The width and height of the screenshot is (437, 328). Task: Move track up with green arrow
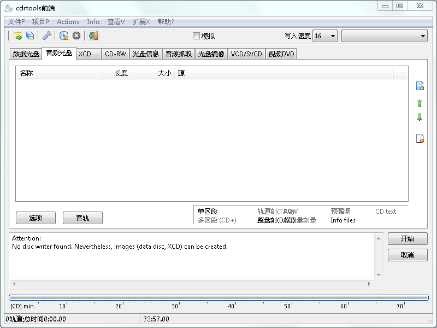[420, 103]
